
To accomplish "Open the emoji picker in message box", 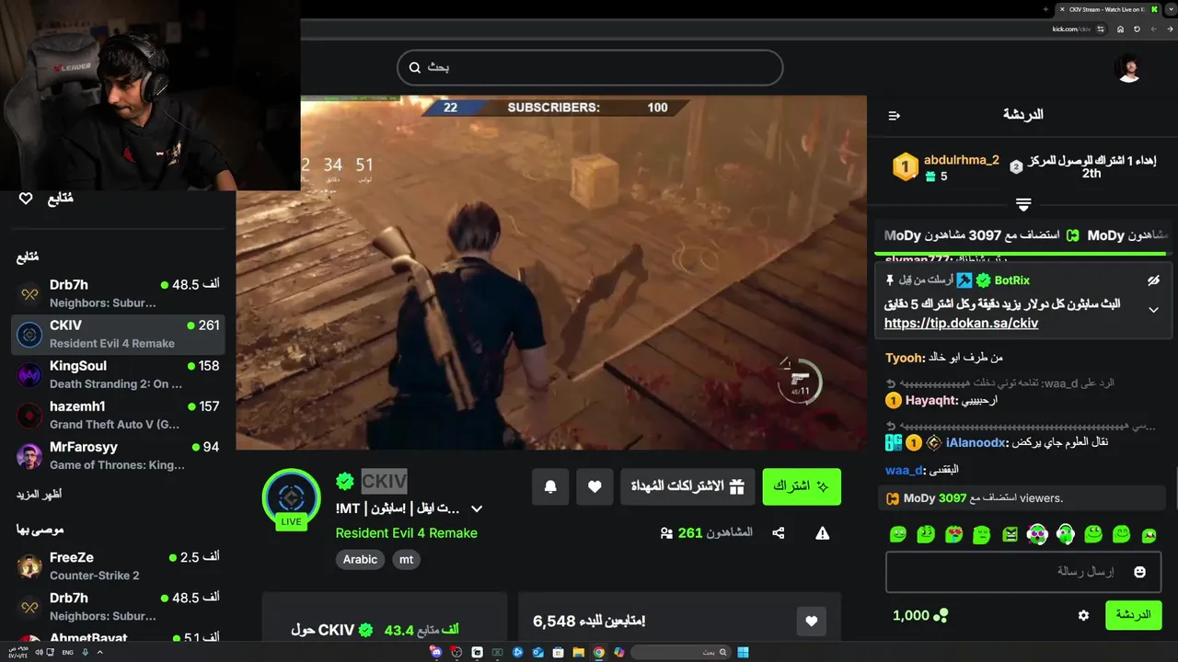I will tap(1139, 572).
